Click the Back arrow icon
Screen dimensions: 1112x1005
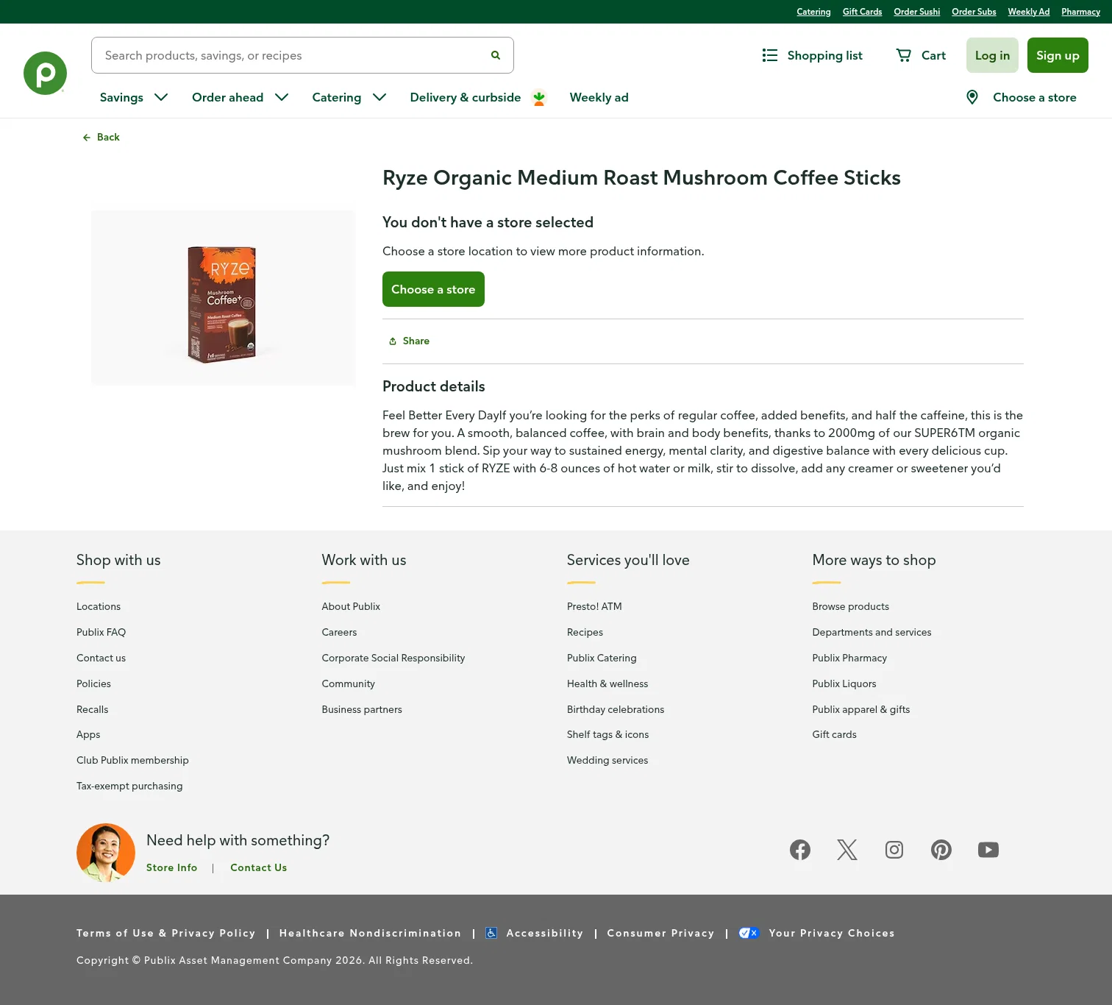coord(87,138)
